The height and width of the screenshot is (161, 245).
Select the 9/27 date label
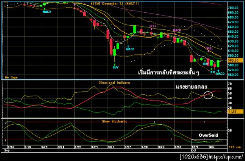point(128,147)
